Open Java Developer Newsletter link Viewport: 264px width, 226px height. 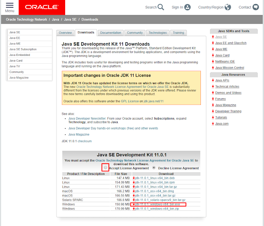87,118
